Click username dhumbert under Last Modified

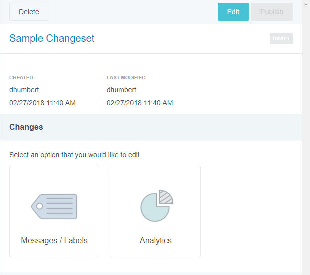point(122,90)
